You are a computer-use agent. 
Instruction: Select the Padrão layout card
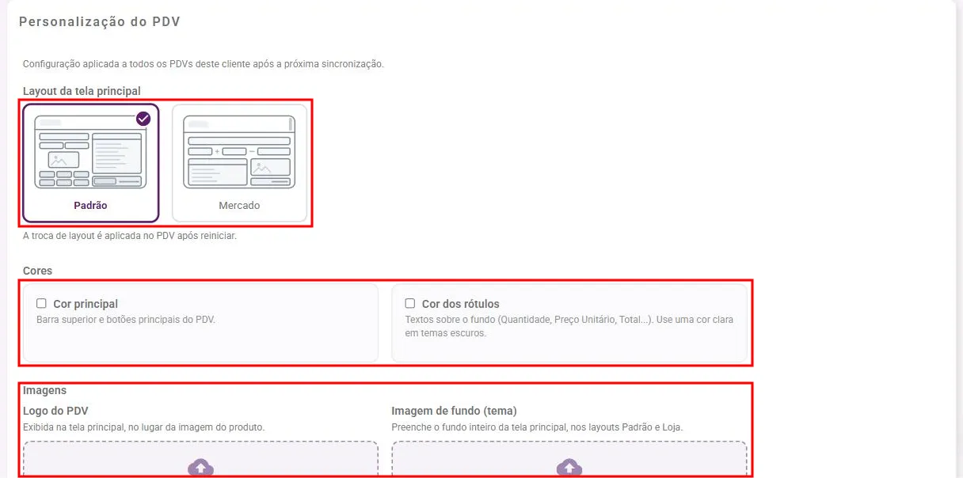[91, 163]
